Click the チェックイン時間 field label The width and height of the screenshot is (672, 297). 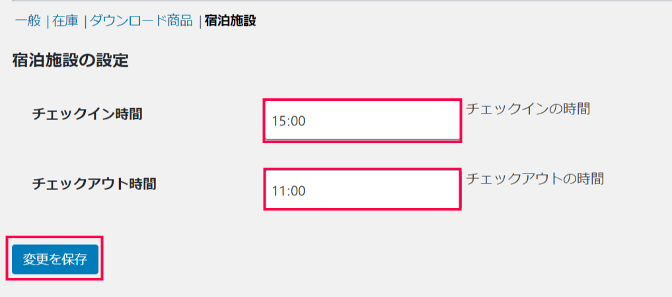coord(87,114)
